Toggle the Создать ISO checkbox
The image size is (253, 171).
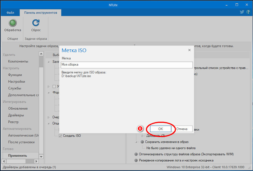pos(60,136)
